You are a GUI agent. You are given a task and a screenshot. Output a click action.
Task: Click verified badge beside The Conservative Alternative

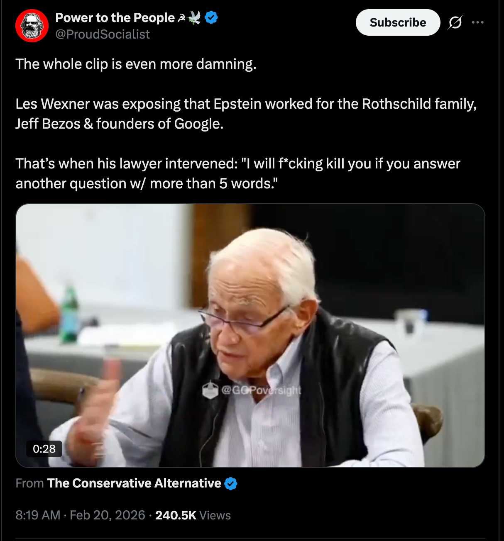point(231,483)
